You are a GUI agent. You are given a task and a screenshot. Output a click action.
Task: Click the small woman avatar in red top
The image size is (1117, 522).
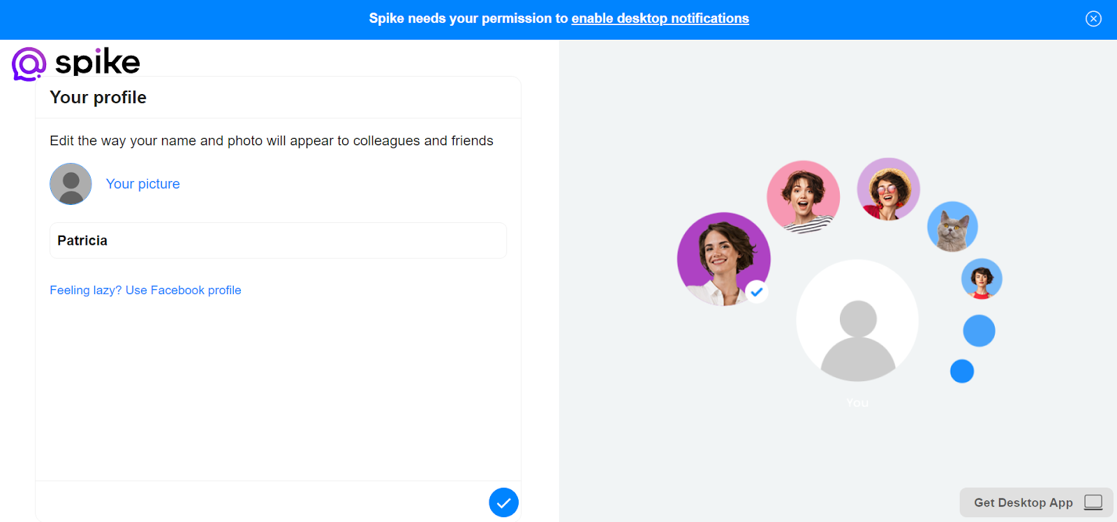(x=982, y=279)
